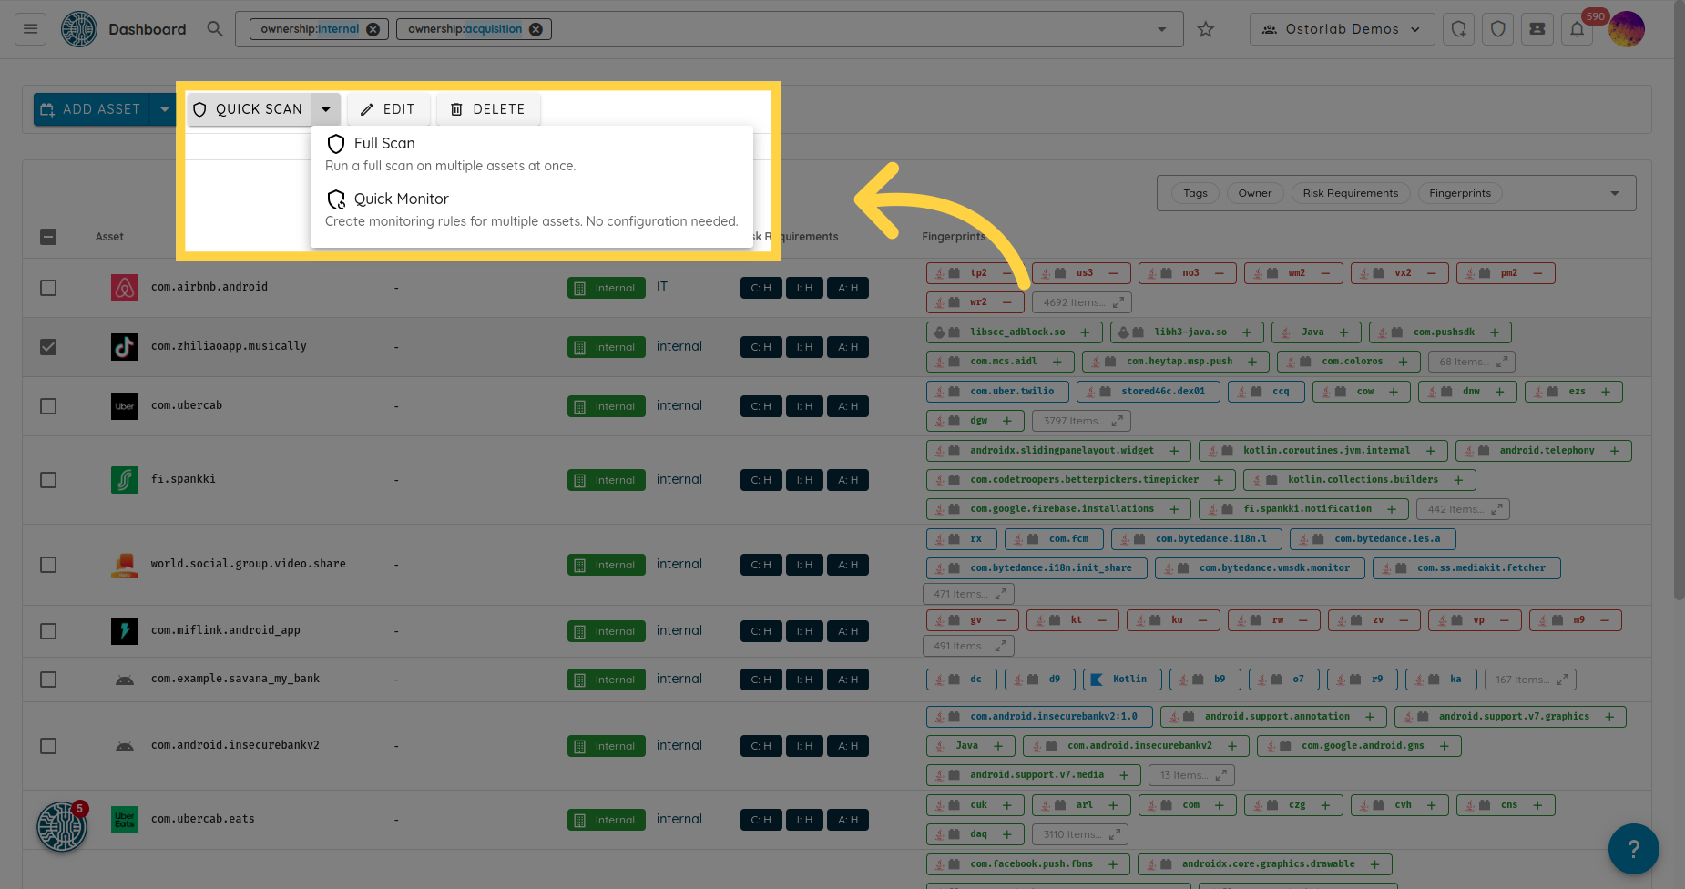The width and height of the screenshot is (1685, 889).
Task: Check the com.airbnb.android row checkbox
Action: (x=48, y=288)
